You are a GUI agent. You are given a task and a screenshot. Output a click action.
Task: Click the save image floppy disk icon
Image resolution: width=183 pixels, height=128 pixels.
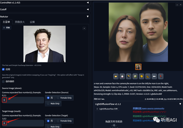click(122, 77)
